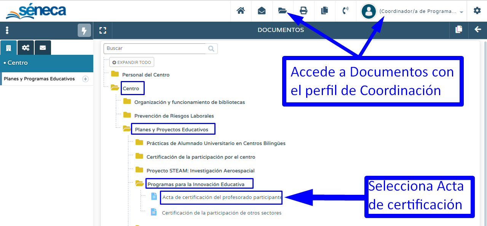Switch to the gears configuration tab
The height and width of the screenshot is (226, 487).
pyautogui.click(x=26, y=48)
